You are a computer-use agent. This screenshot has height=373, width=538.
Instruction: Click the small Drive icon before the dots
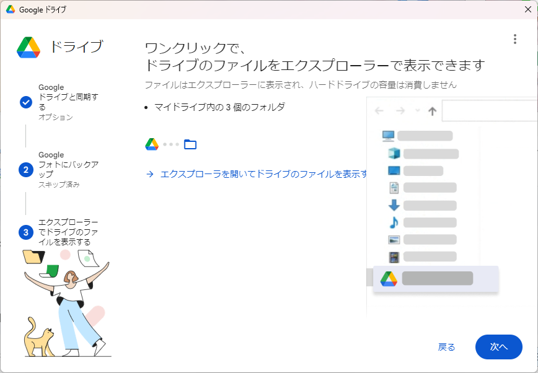point(152,144)
